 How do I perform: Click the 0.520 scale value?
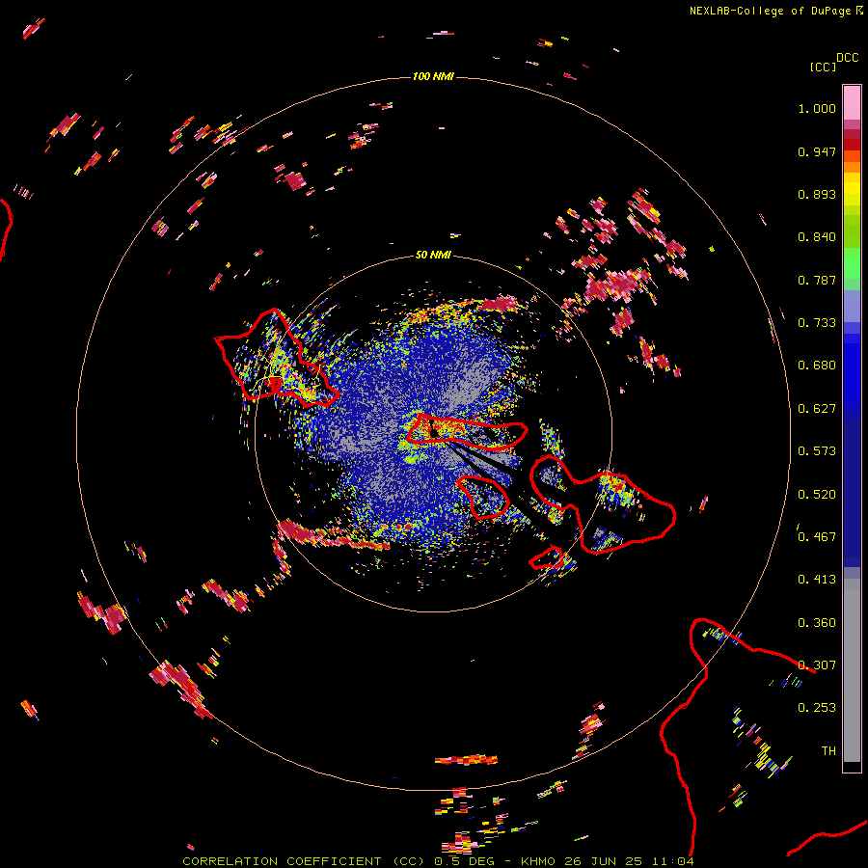click(817, 495)
